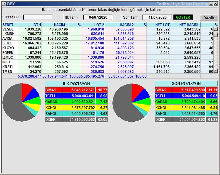
Task: Click the Hisse Bul search field
Action: [38, 17]
